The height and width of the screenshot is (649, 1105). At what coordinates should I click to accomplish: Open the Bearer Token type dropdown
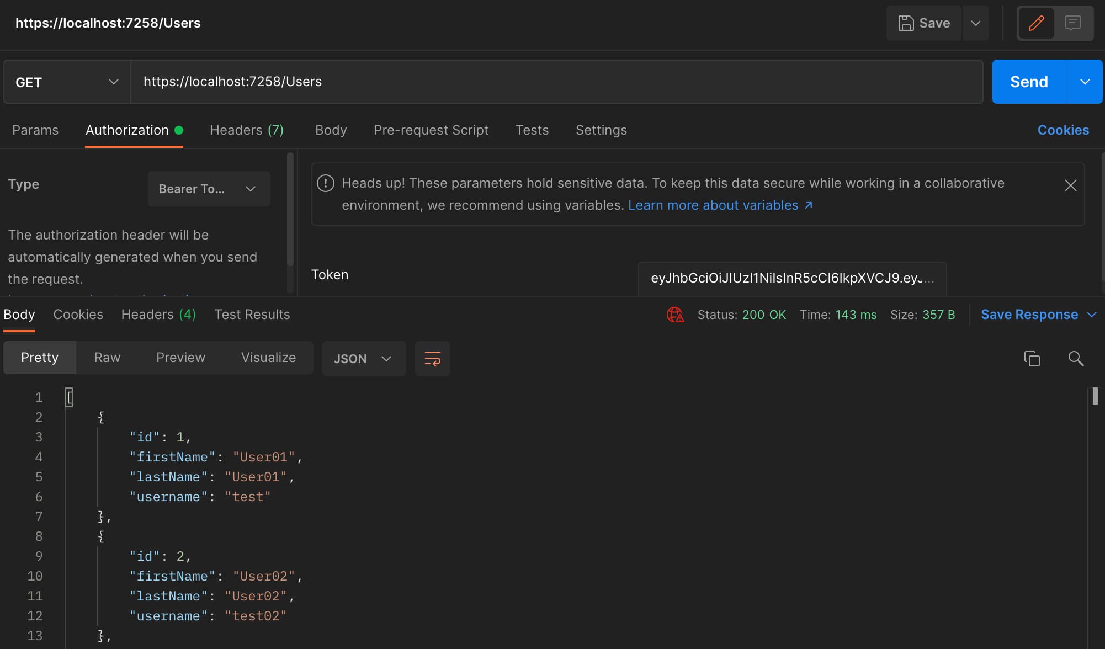(209, 189)
